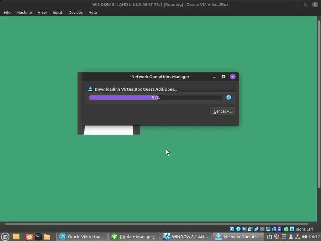Open the Files manager from panel
The width and height of the screenshot is (321, 241).
(47, 237)
